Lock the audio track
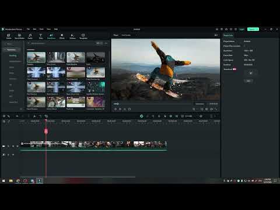 pyautogui.click(x=8, y=155)
